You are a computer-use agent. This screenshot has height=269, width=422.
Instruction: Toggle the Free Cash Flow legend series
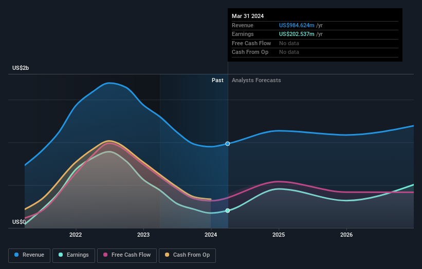pyautogui.click(x=127, y=255)
